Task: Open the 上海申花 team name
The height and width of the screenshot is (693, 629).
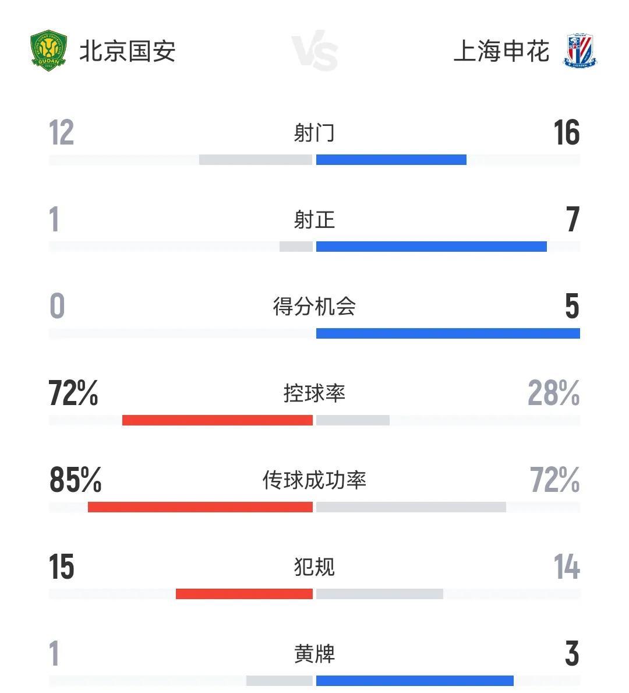Action: tap(501, 51)
